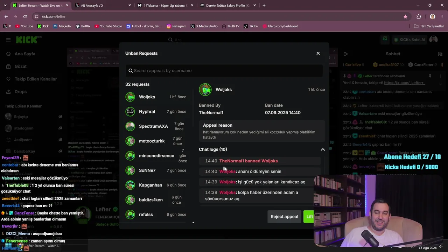This screenshot has height=252, width=448.
Task: Click the magnifier icon in appeals search
Action: (x=131, y=71)
